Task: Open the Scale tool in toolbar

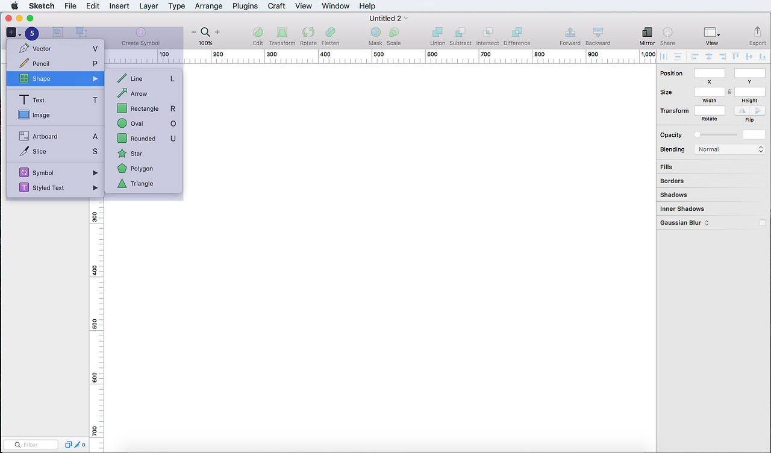Action: tap(394, 33)
